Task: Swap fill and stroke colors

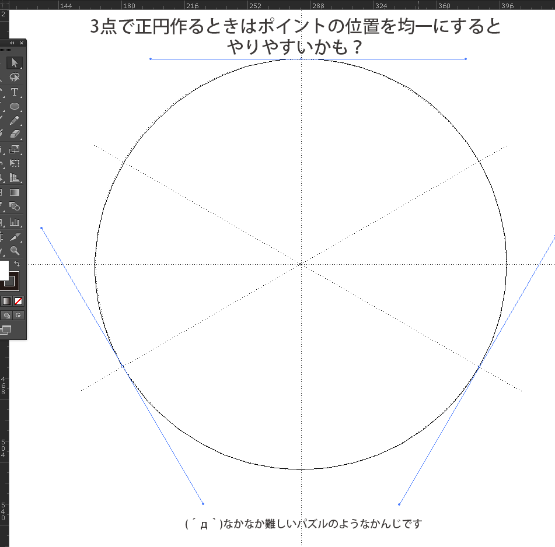Action: click(x=17, y=264)
